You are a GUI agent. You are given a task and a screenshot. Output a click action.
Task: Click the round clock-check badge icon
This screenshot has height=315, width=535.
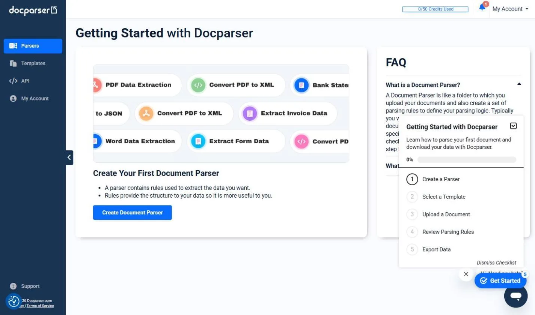14,301
